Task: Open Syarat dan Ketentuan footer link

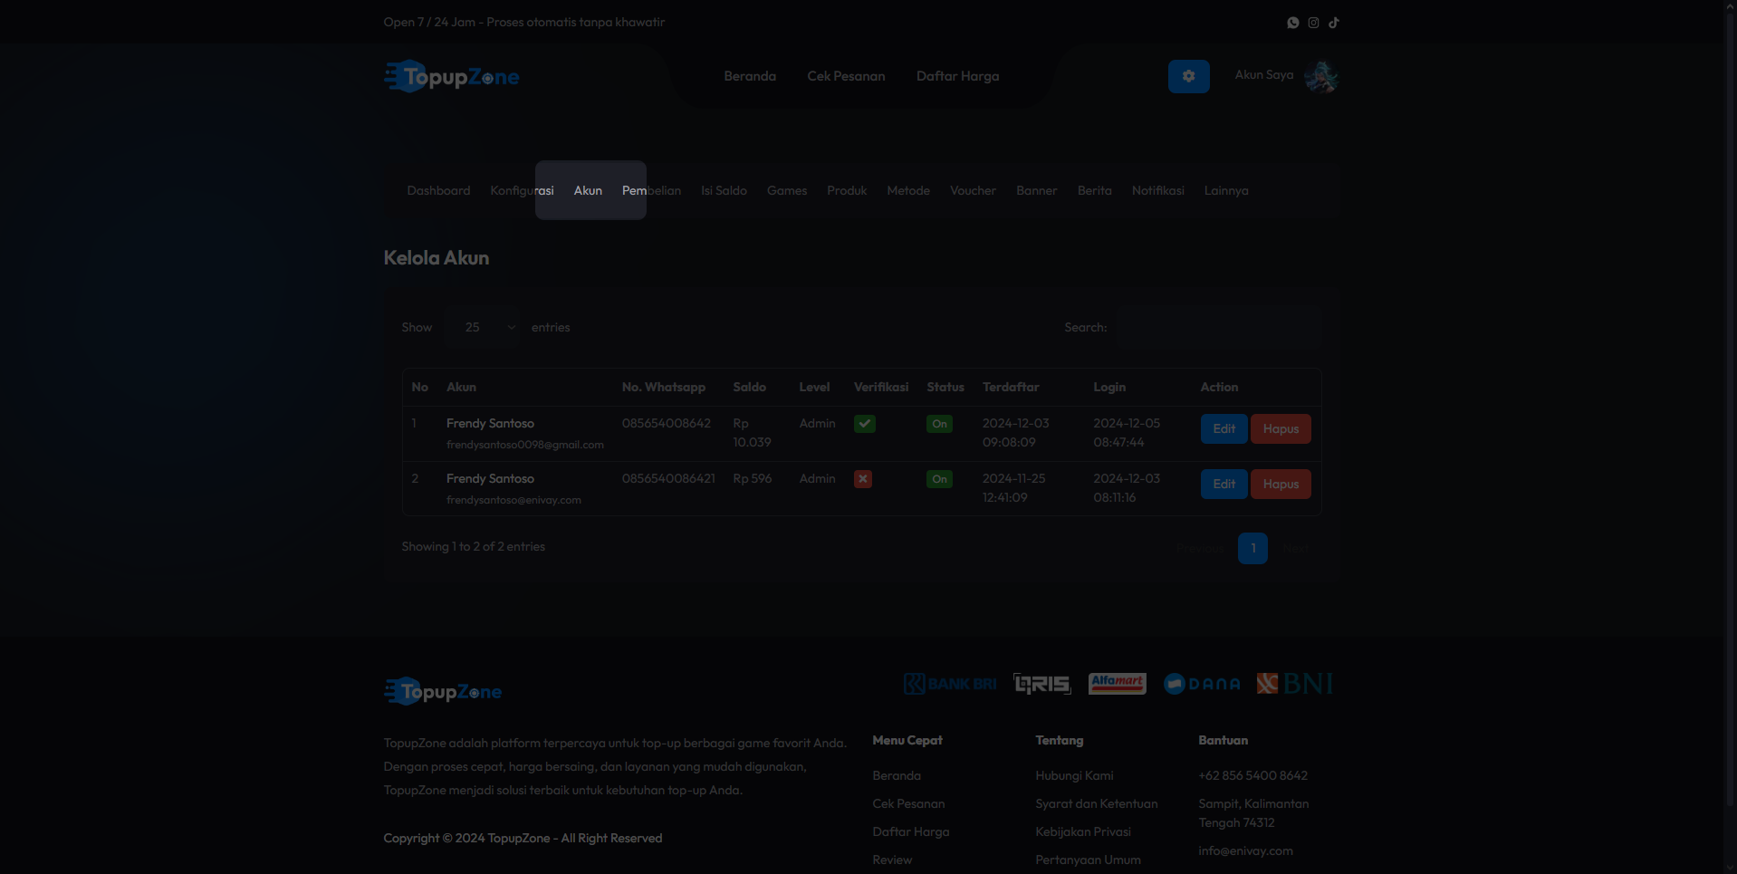Action: tap(1097, 804)
